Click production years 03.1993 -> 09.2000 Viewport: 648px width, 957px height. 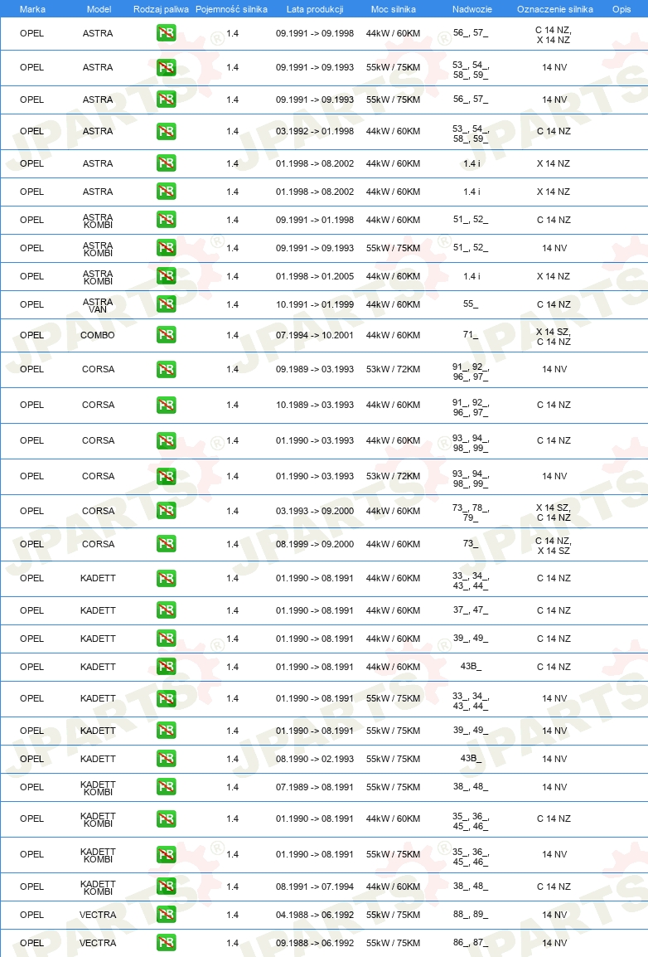pyautogui.click(x=315, y=511)
